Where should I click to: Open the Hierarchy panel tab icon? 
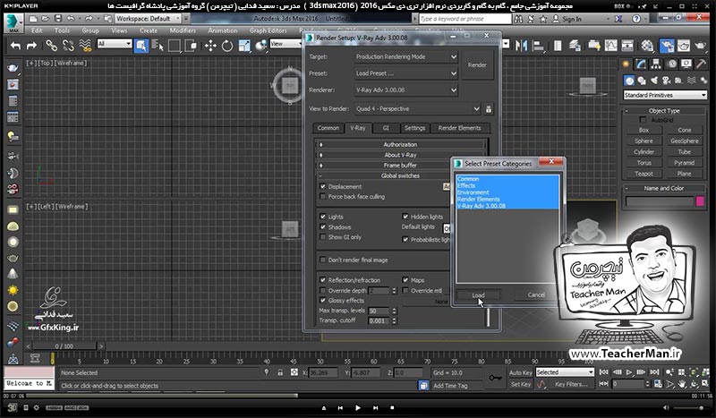click(x=656, y=64)
